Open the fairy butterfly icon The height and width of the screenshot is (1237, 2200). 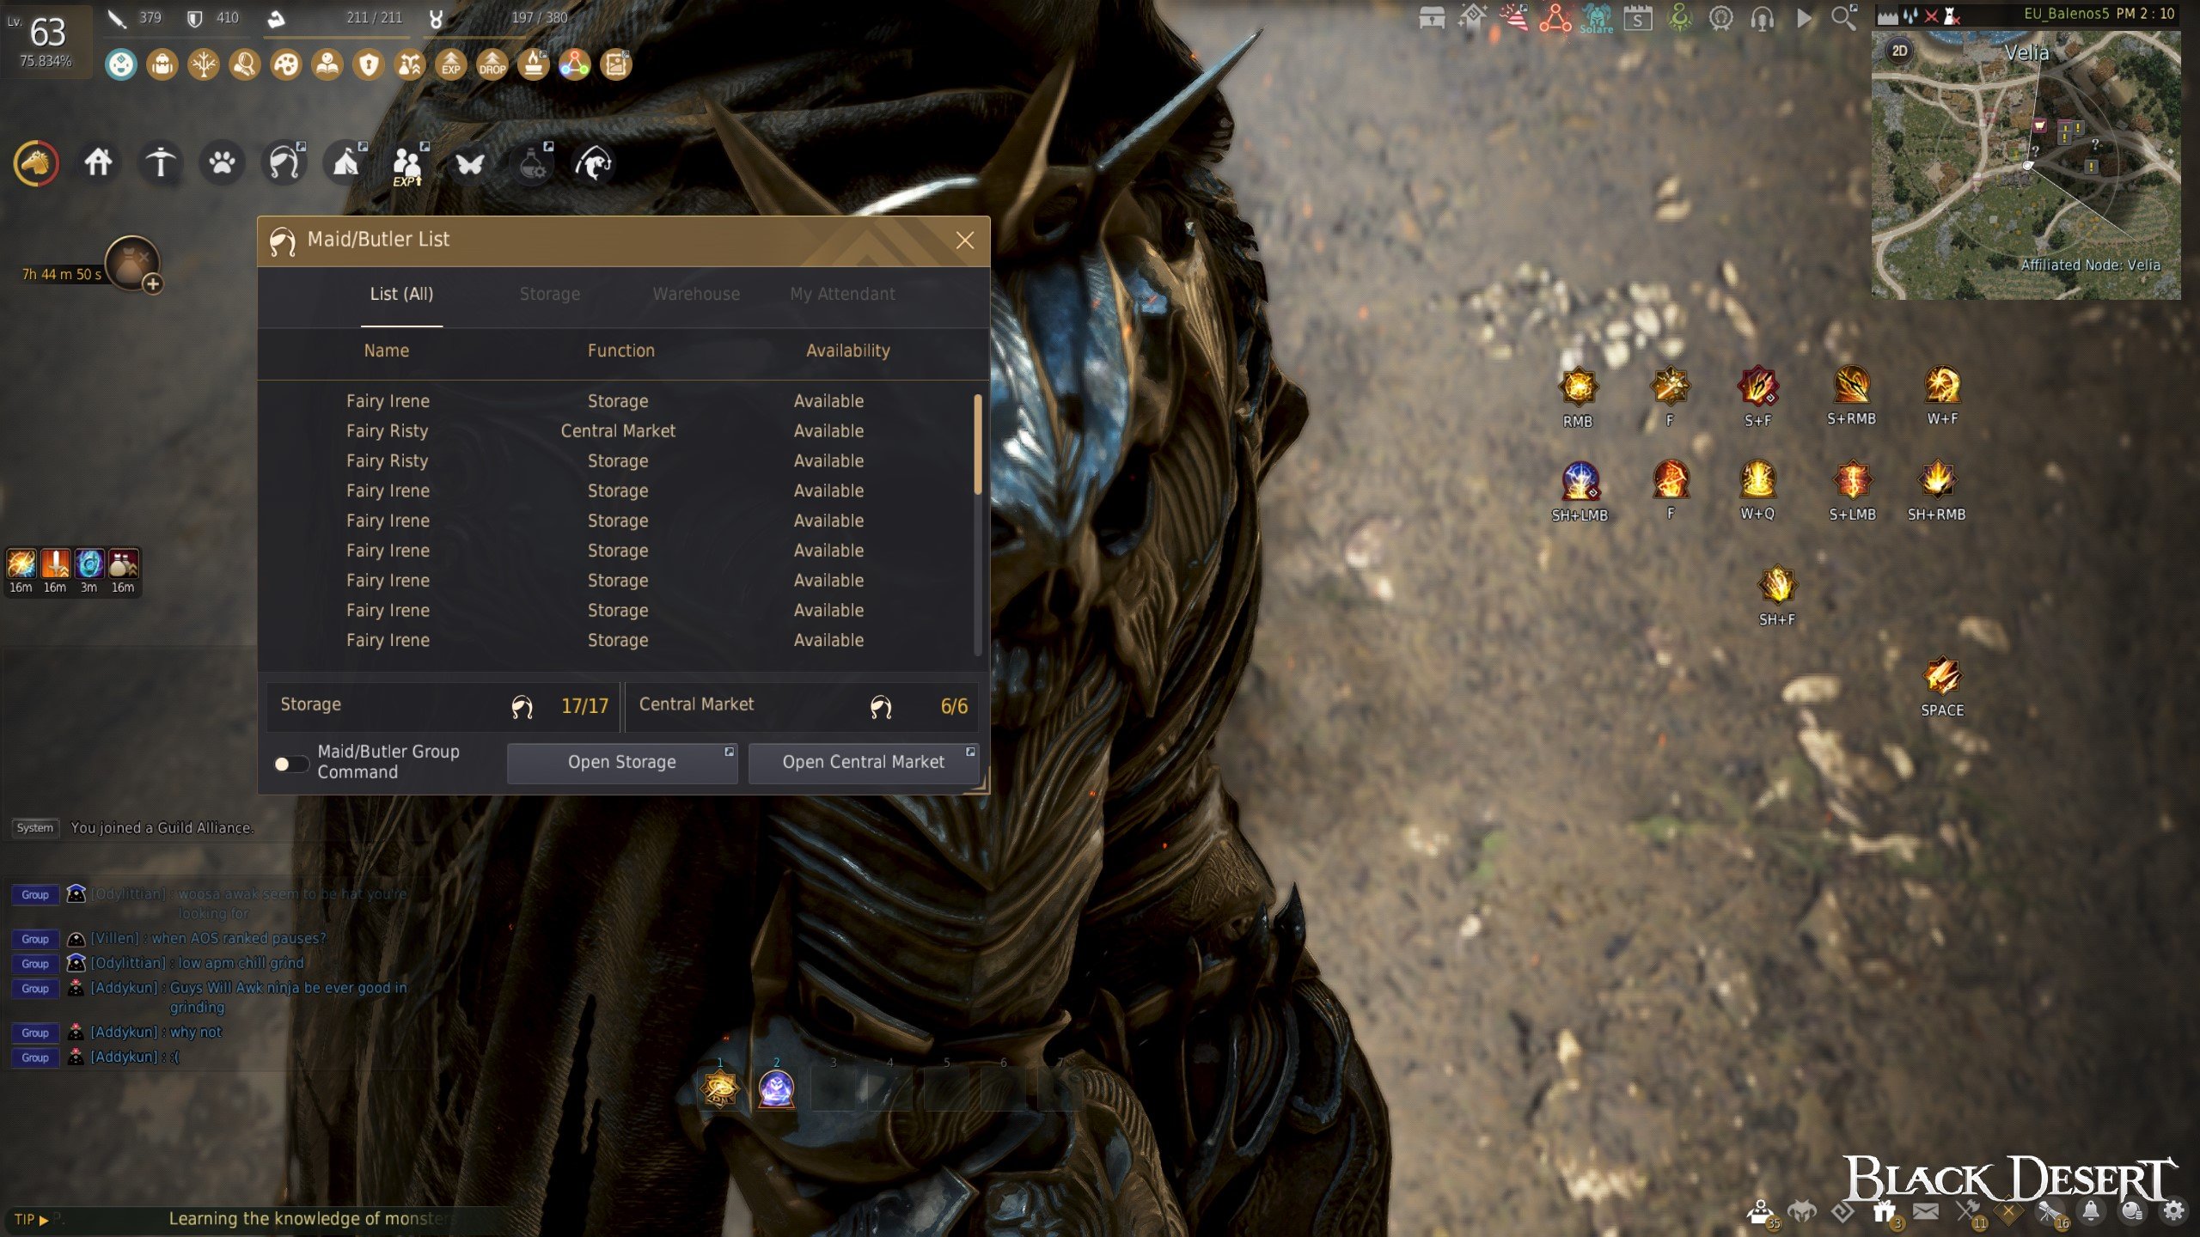point(470,162)
